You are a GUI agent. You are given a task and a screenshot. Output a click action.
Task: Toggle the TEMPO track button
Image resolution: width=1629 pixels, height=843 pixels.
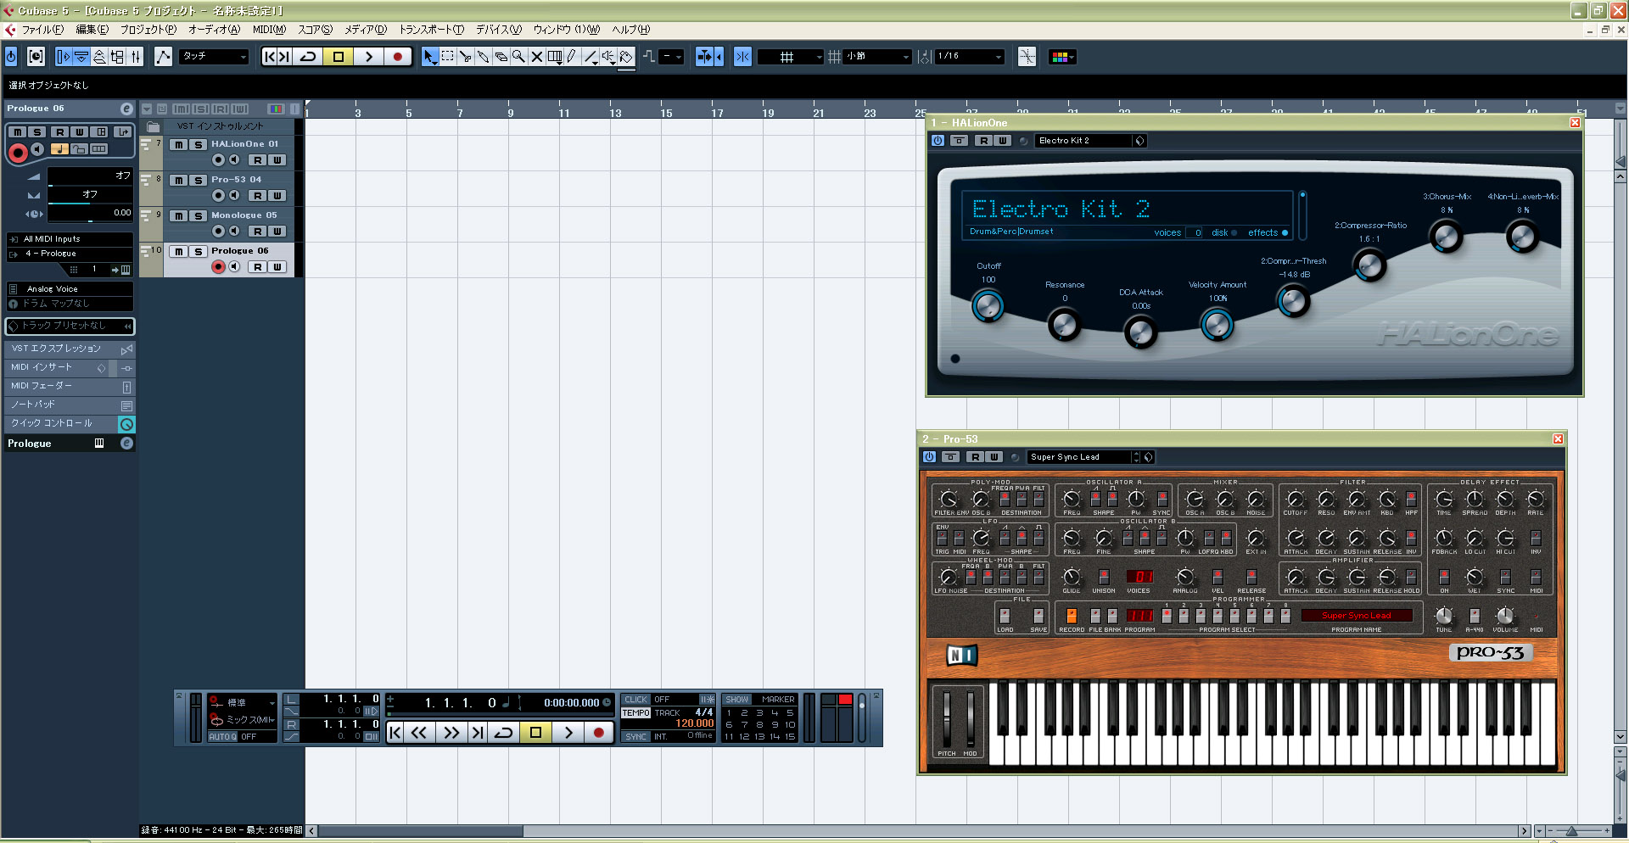636,713
